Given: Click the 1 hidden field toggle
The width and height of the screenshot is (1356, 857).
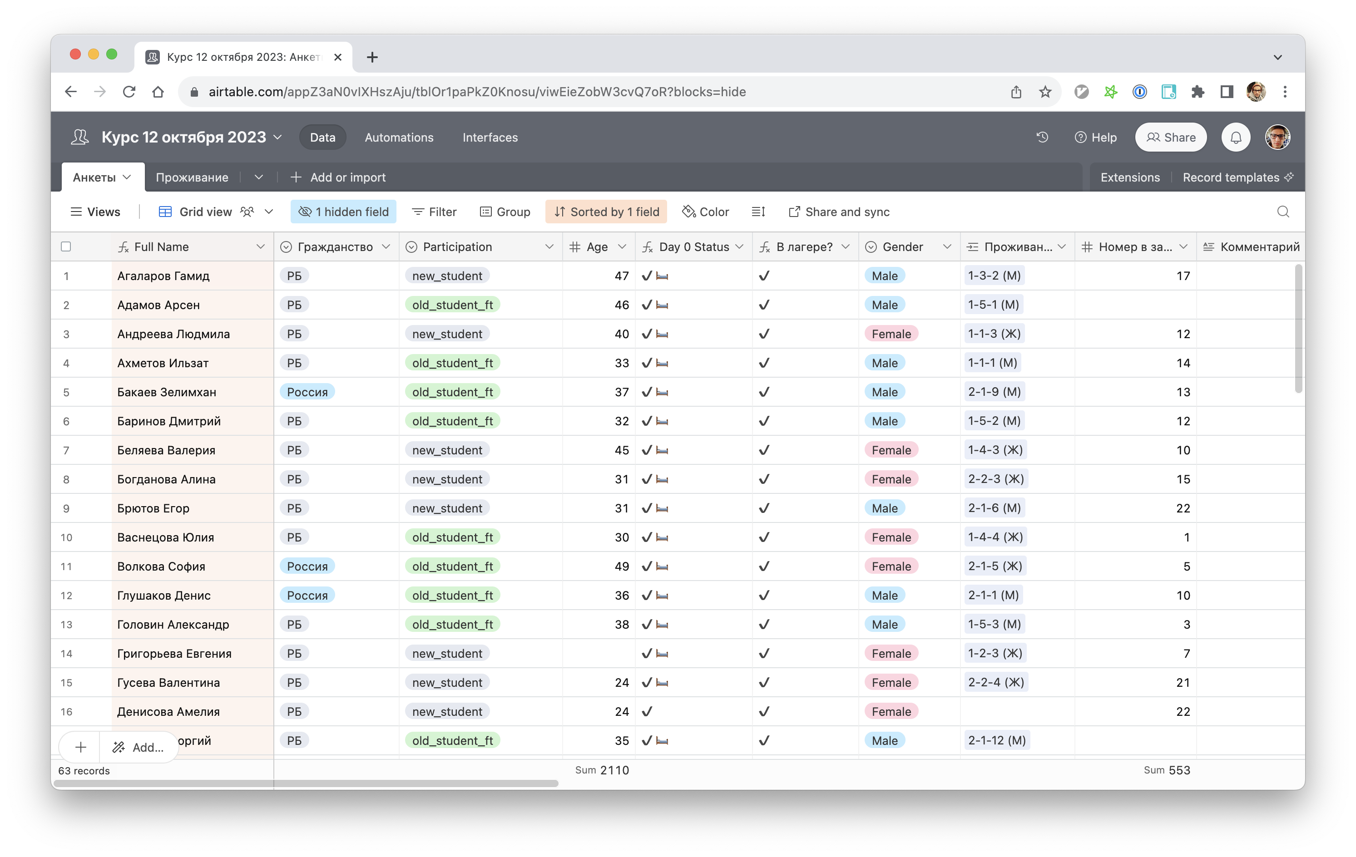Looking at the screenshot, I should [x=343, y=212].
